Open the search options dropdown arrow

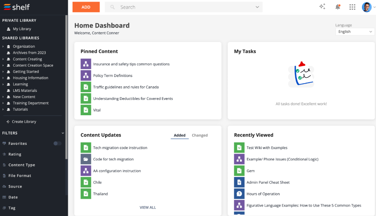coord(257,7)
